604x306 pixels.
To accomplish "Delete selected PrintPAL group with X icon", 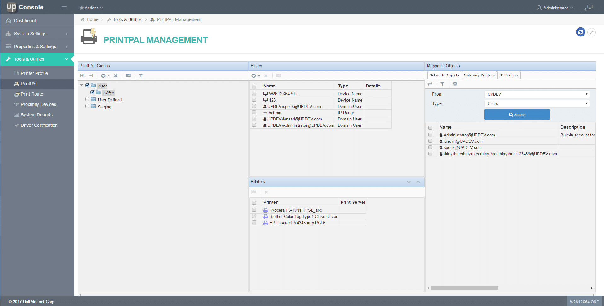I will pyautogui.click(x=116, y=76).
